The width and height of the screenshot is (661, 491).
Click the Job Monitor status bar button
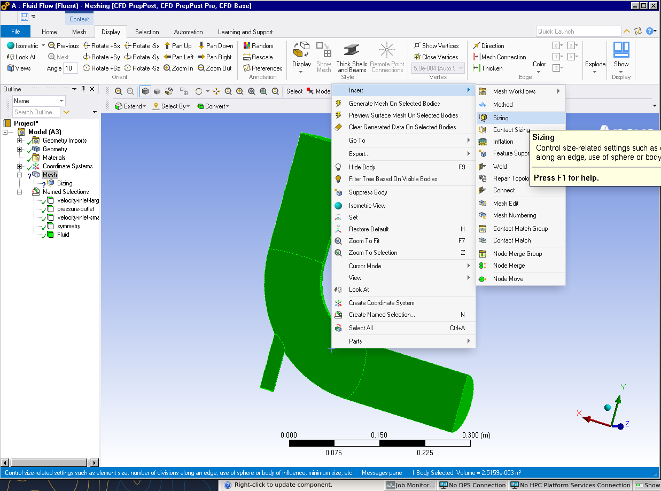[410, 485]
